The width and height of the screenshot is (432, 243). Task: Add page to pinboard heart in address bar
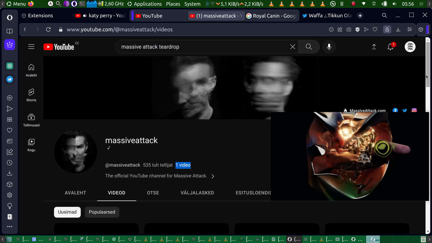[375, 29]
